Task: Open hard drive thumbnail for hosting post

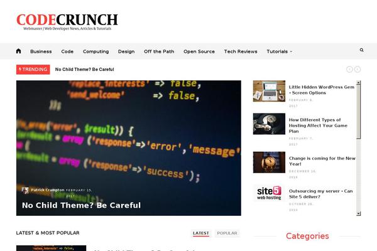Action: click(269, 124)
